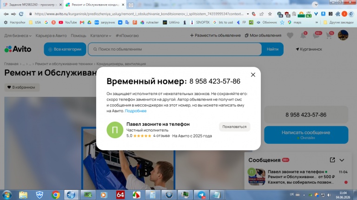Viewport: 357px width, 200px height.
Task: Open the rutracker bookmark
Action: tap(150, 22)
